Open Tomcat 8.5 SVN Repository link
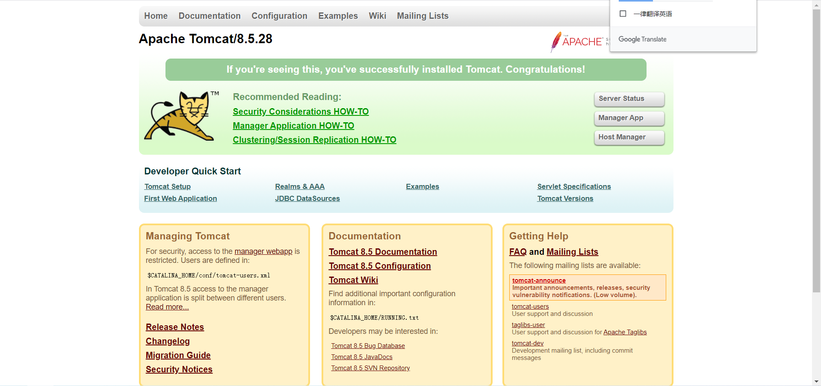The width and height of the screenshot is (821, 386). (x=370, y=368)
